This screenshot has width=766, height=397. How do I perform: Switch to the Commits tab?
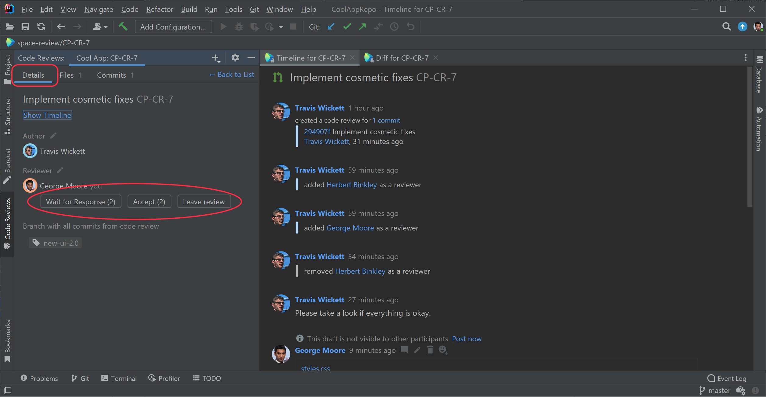(111, 75)
